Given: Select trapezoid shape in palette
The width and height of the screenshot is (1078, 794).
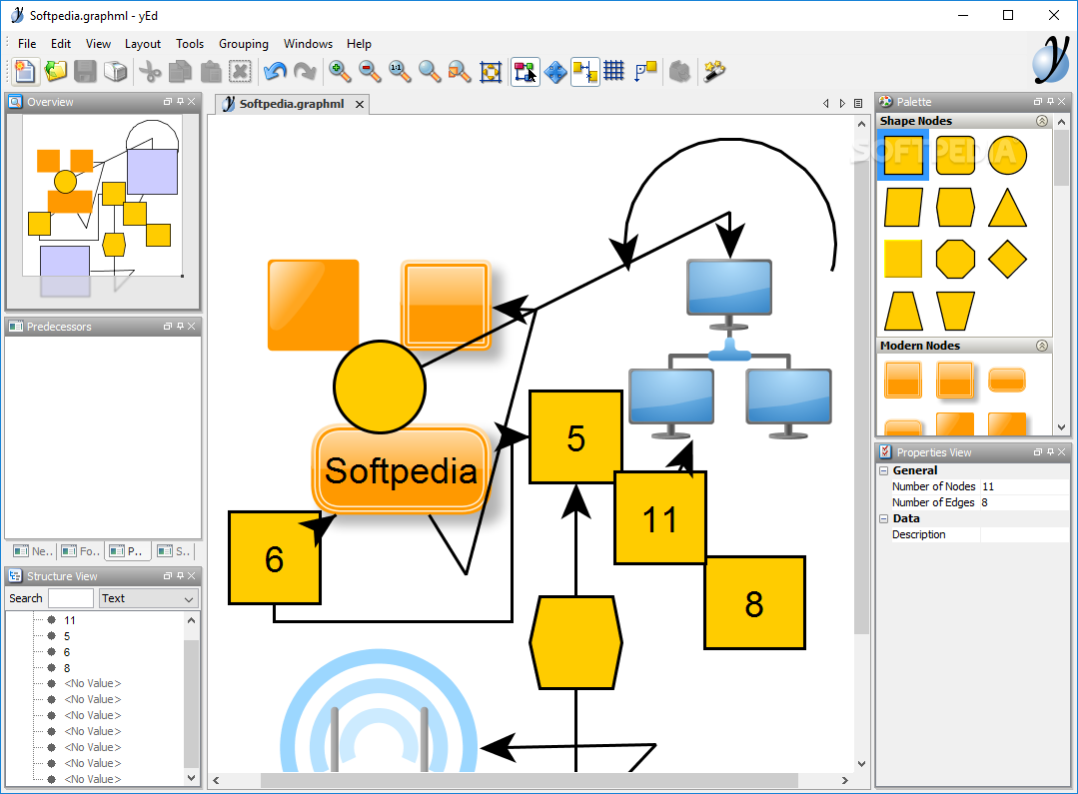Looking at the screenshot, I should (903, 312).
